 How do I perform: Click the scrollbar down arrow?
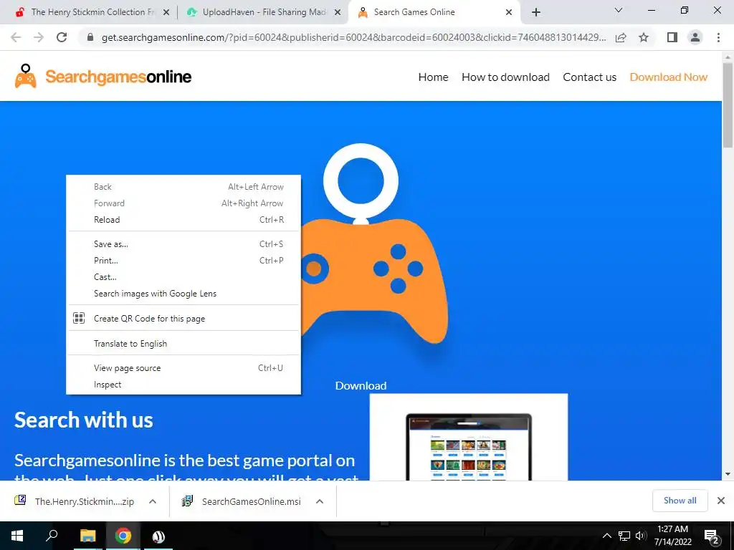pyautogui.click(x=728, y=474)
